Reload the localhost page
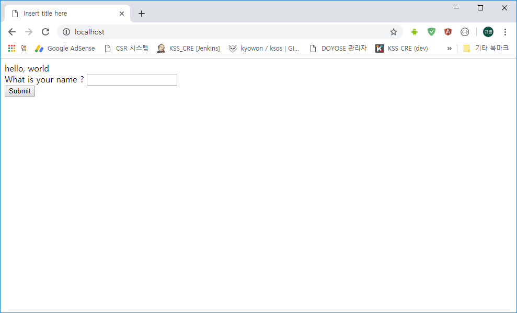The image size is (517, 313). click(45, 32)
